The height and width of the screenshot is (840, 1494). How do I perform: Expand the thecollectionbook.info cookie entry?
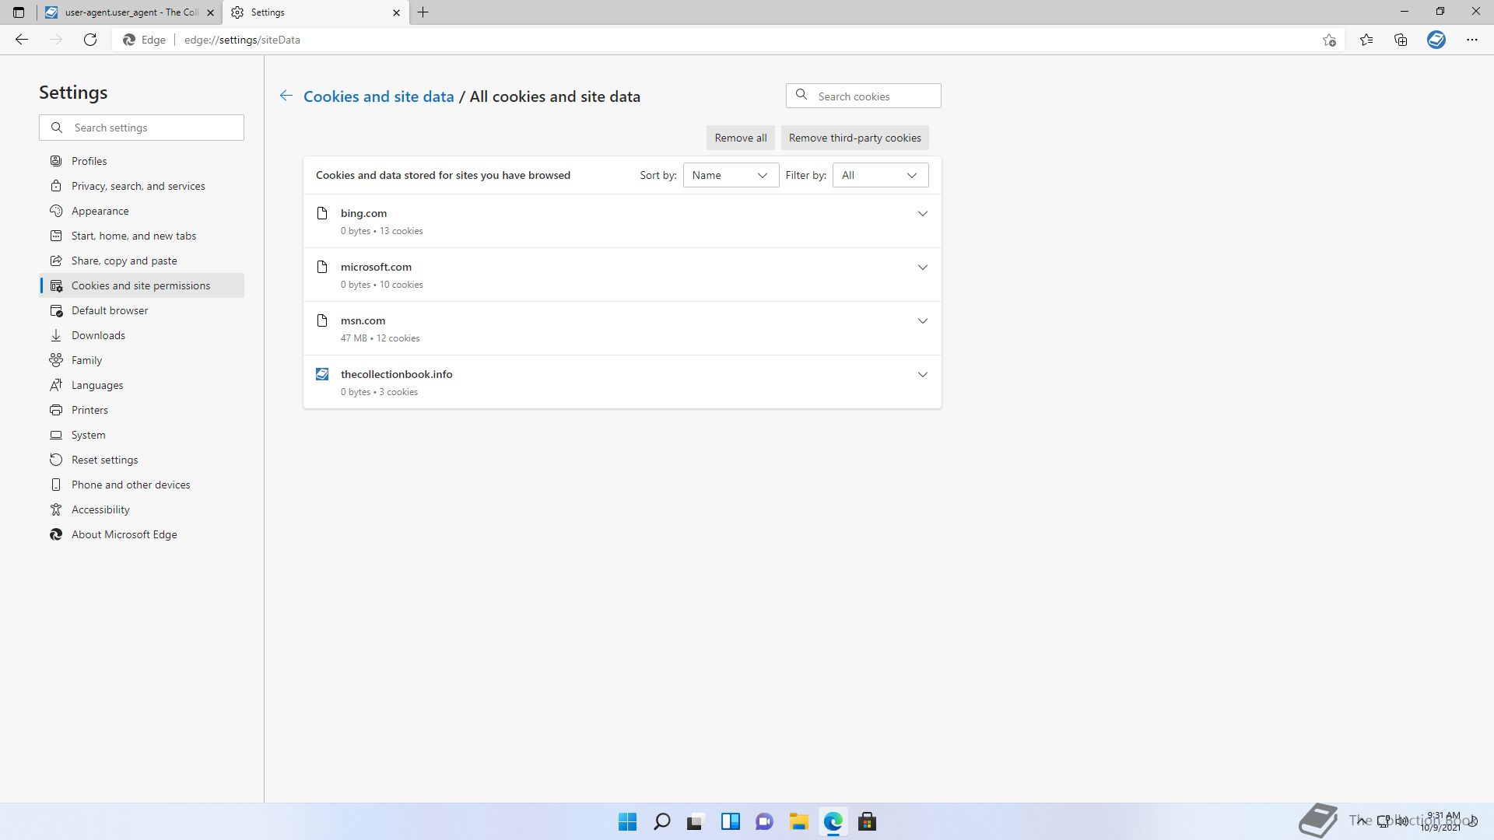tap(923, 374)
